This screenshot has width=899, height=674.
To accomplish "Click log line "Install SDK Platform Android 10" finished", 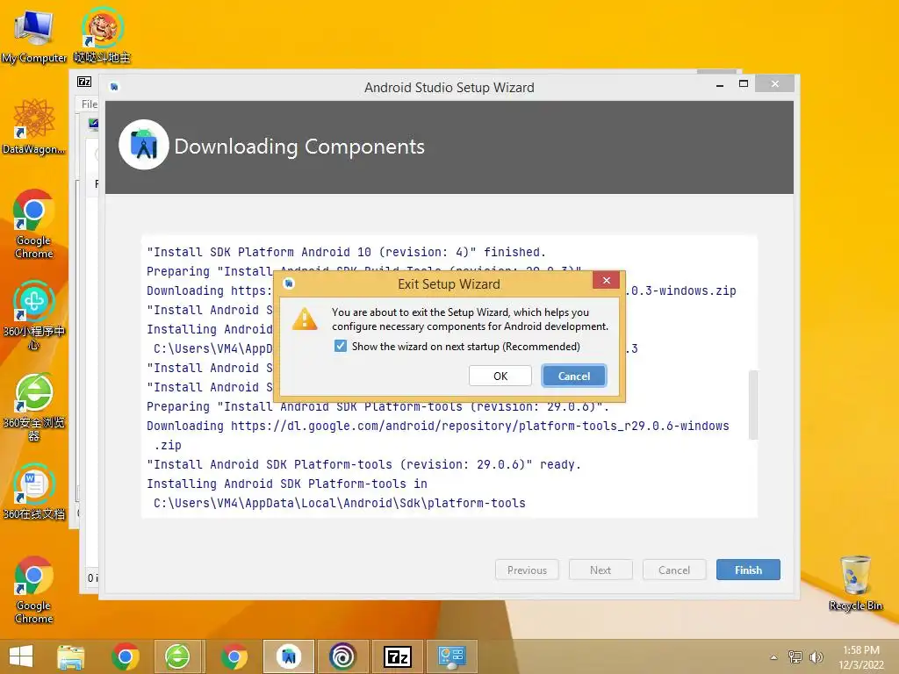I will 346,252.
